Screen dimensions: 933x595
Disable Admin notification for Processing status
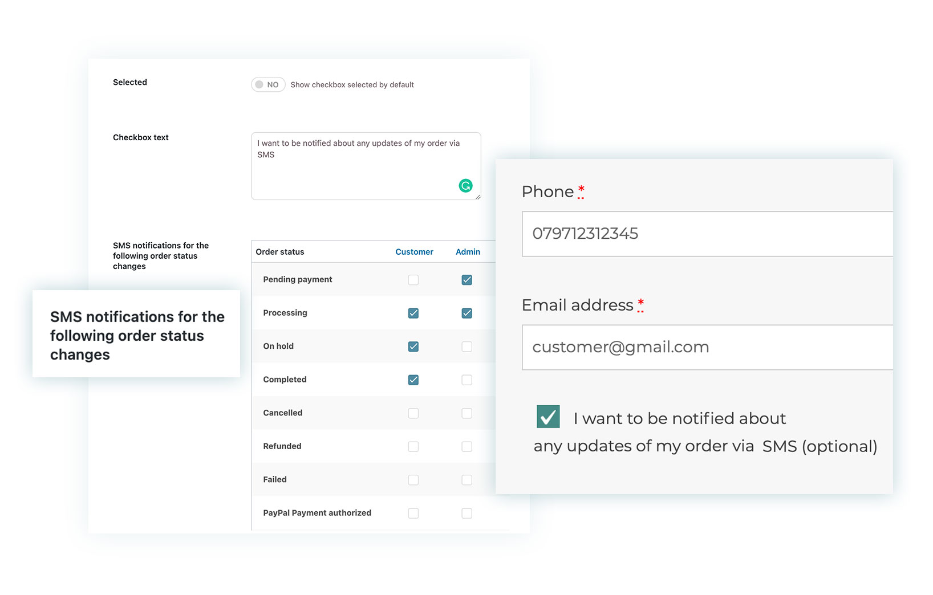466,313
